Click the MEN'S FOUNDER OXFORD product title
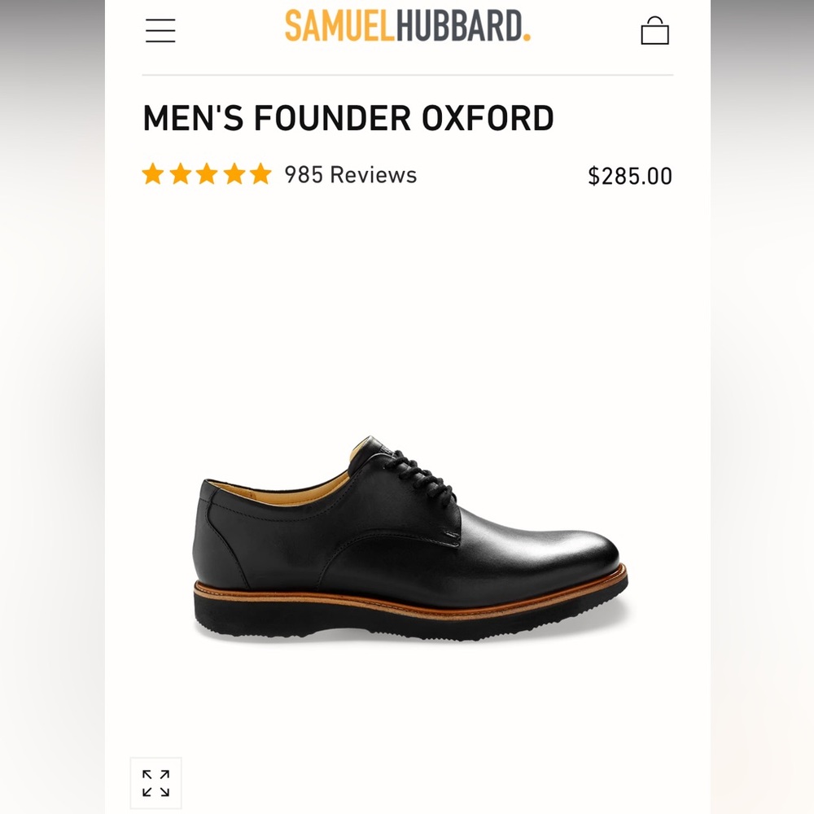 [348, 118]
